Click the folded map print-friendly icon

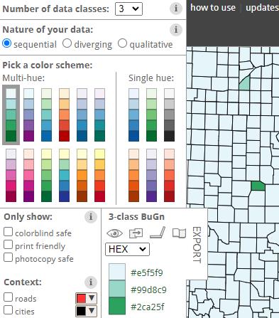pos(179,233)
